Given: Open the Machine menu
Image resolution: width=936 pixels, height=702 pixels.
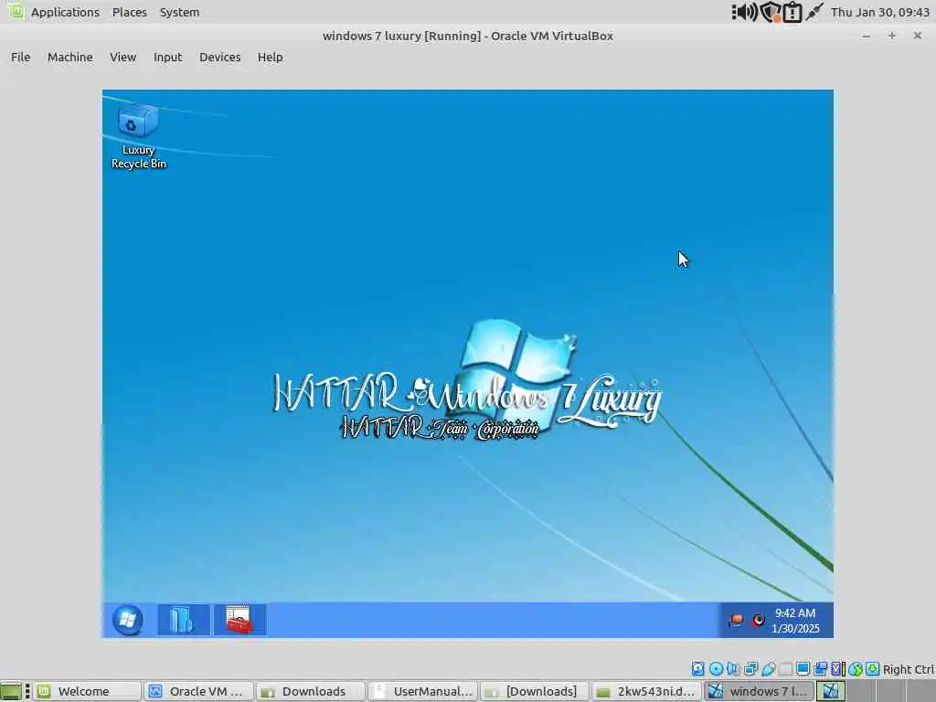Looking at the screenshot, I should [69, 58].
